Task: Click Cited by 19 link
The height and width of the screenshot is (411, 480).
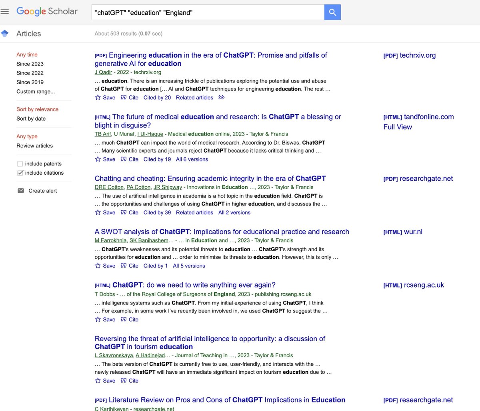Action: [157, 159]
